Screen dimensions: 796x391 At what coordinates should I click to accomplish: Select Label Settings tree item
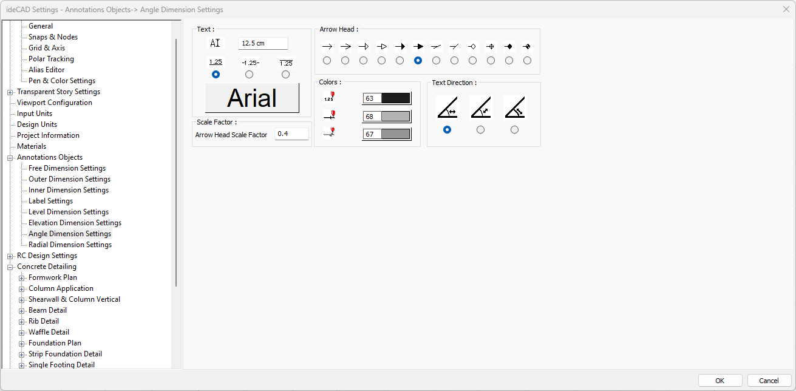coord(50,201)
